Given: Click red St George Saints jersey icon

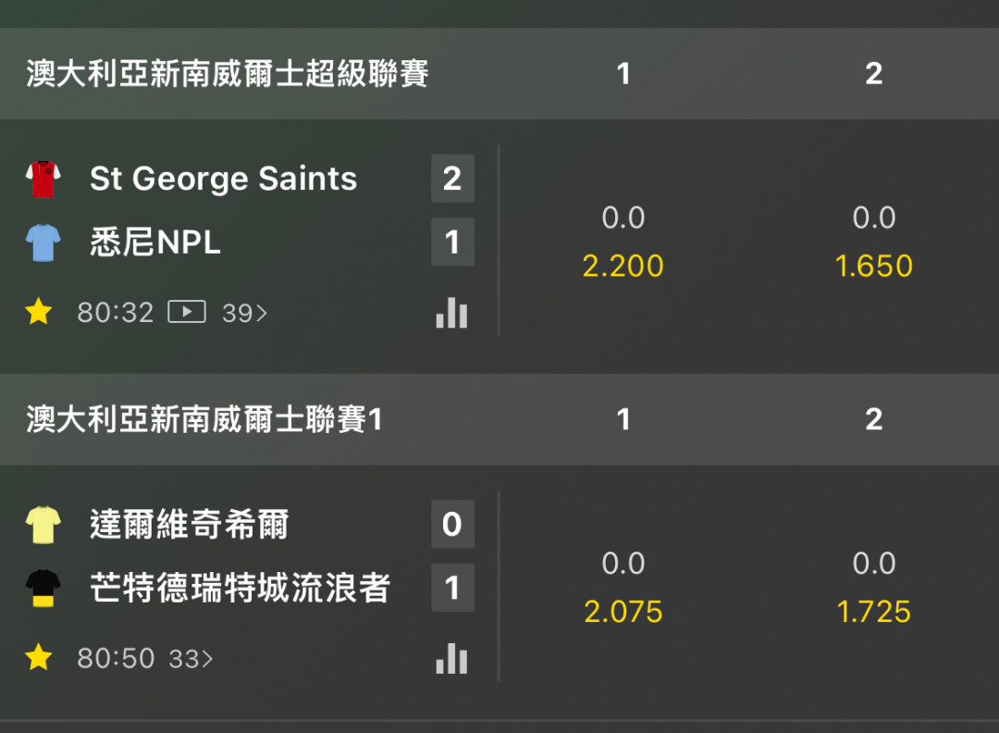Looking at the screenshot, I should point(43,180).
